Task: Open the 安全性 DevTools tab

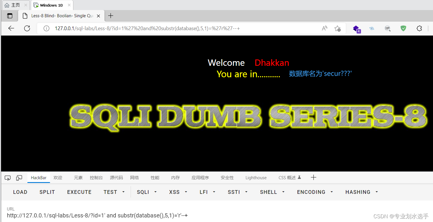Action: [x=227, y=178]
